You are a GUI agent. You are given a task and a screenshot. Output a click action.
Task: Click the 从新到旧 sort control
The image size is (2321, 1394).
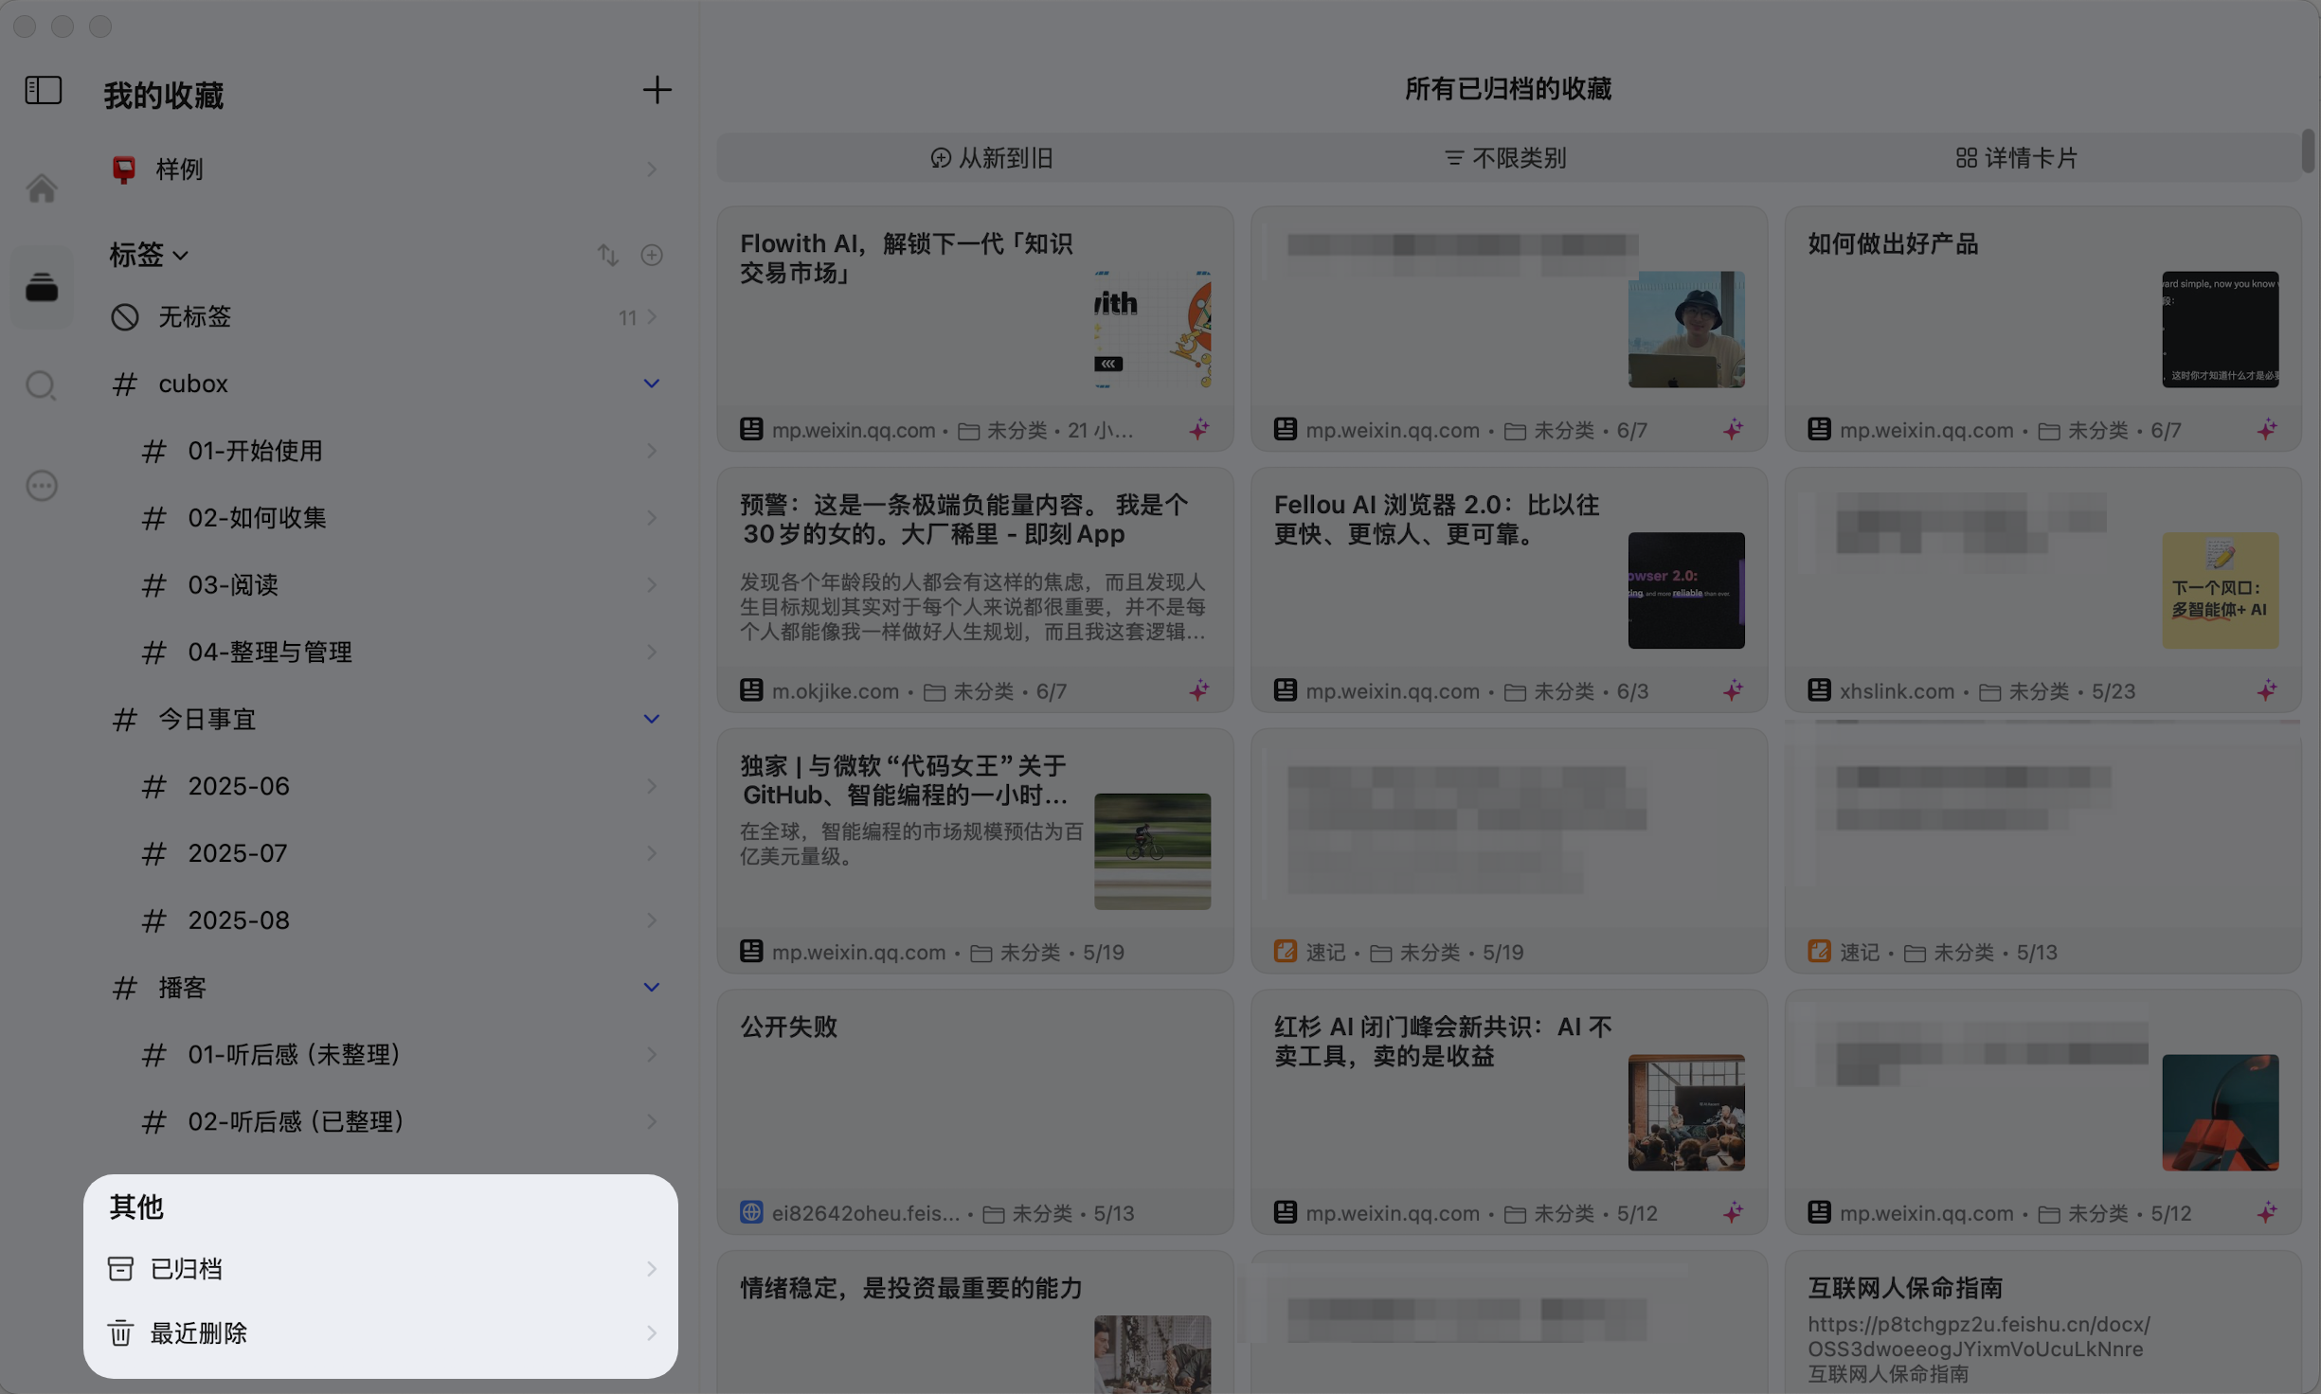[x=991, y=158]
